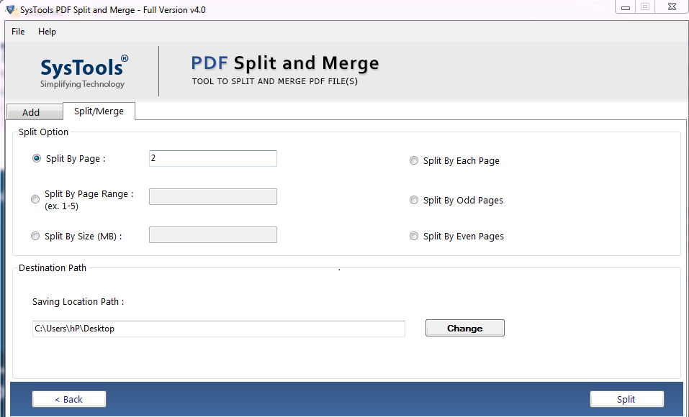
Task: Click the Split By Page Range input box
Action: (212, 196)
